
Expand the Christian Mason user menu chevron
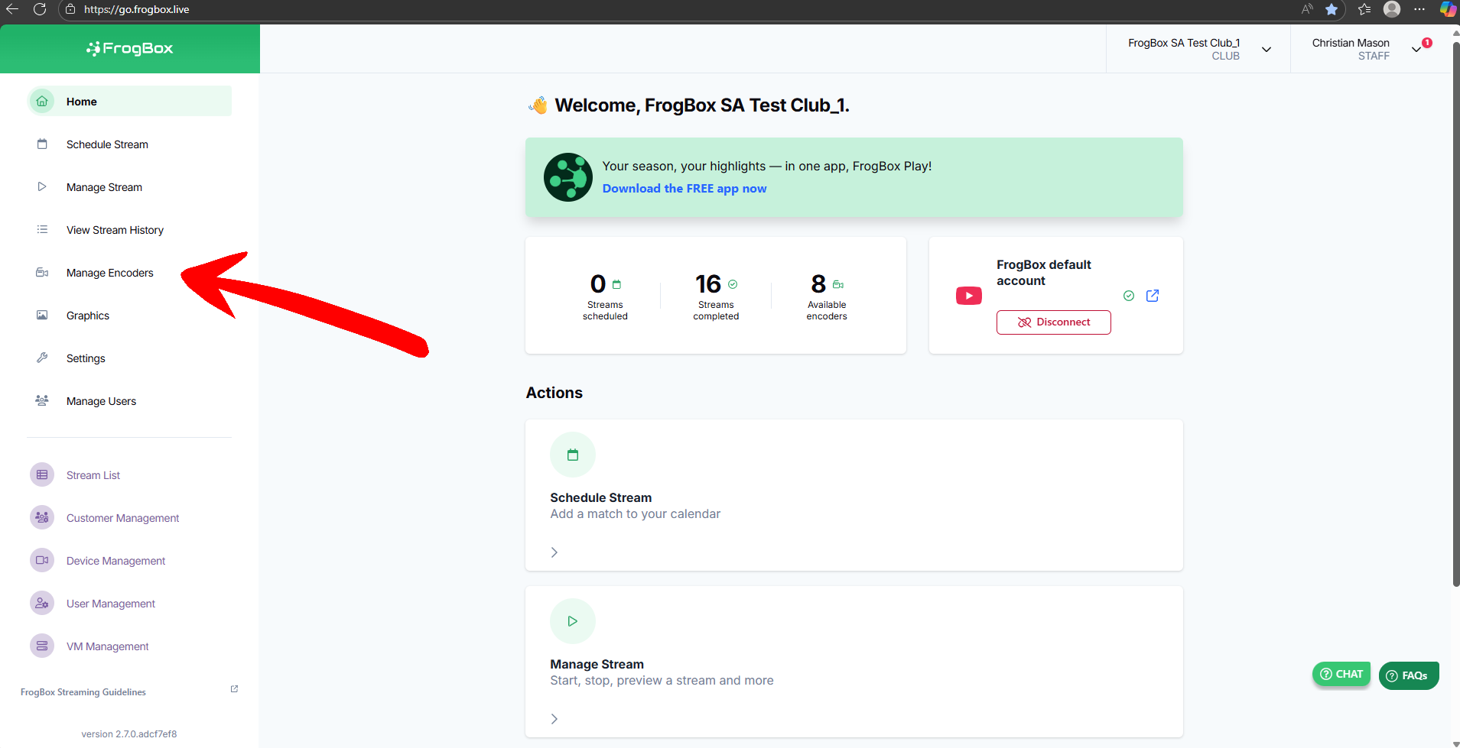pos(1416,50)
